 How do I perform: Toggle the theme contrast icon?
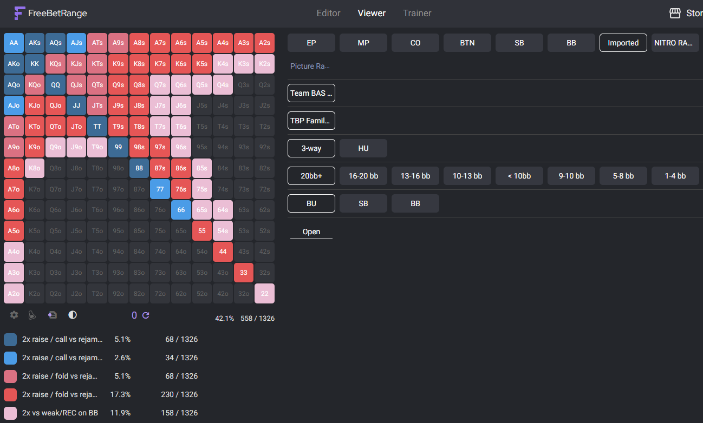click(72, 315)
